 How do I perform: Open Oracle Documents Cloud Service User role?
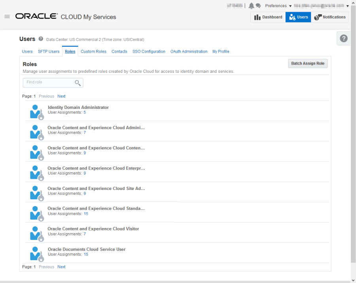[x=87, y=249]
